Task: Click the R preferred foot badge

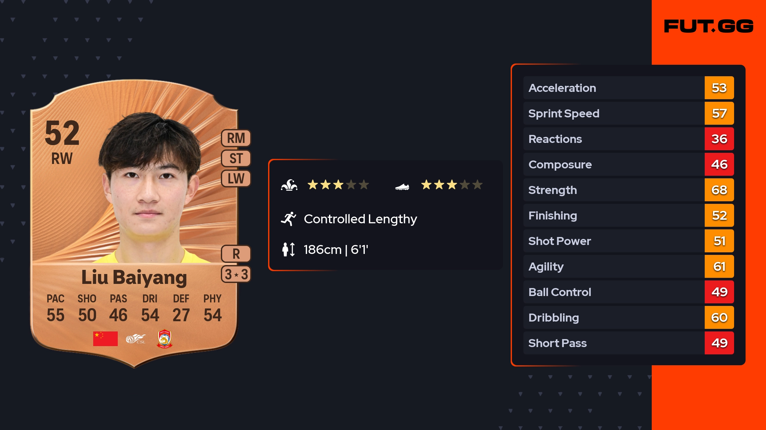Action: coord(236,254)
